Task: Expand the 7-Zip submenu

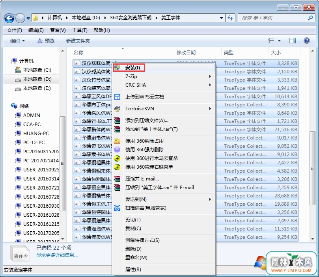Action: click(210, 76)
